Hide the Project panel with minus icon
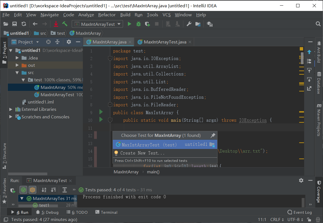This screenshot has height=223, width=323. [78, 42]
